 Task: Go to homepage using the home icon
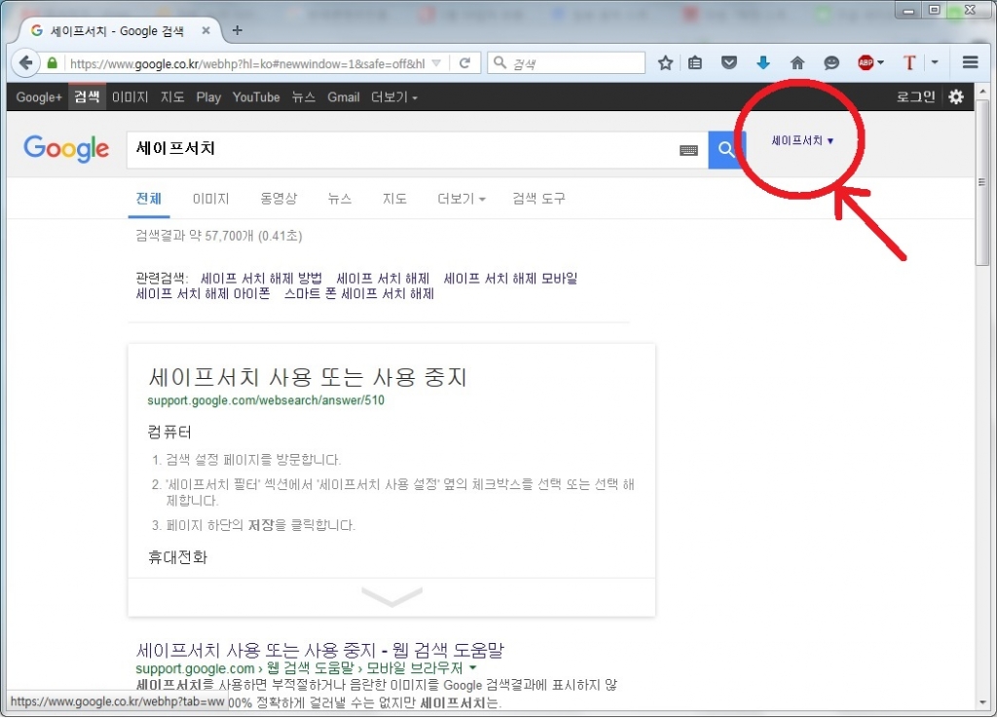(797, 61)
